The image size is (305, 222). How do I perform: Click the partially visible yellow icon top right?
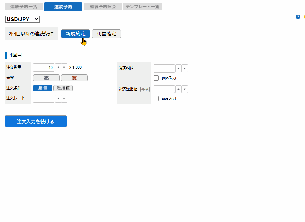[304, 17]
